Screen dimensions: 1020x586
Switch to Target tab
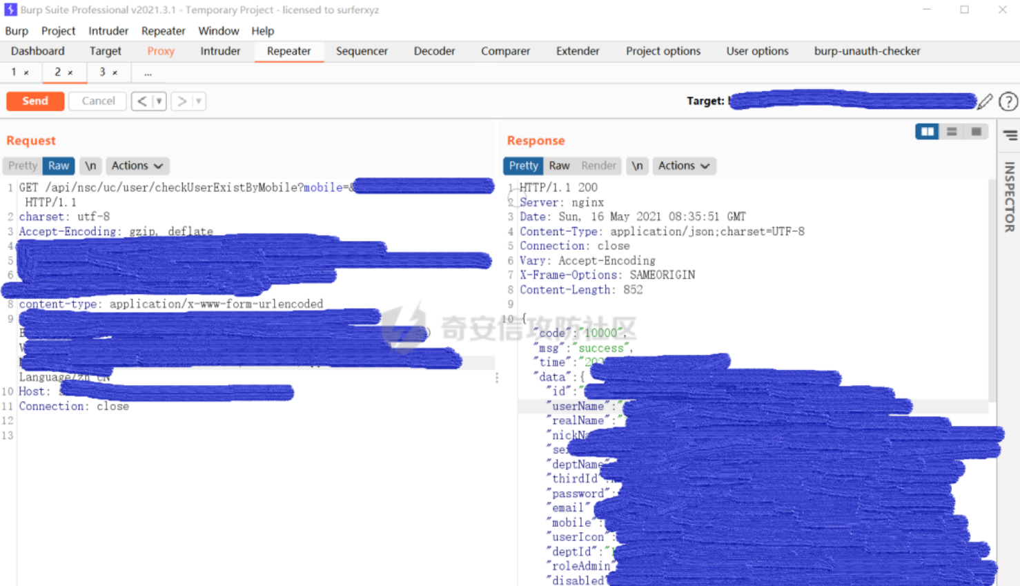point(105,51)
